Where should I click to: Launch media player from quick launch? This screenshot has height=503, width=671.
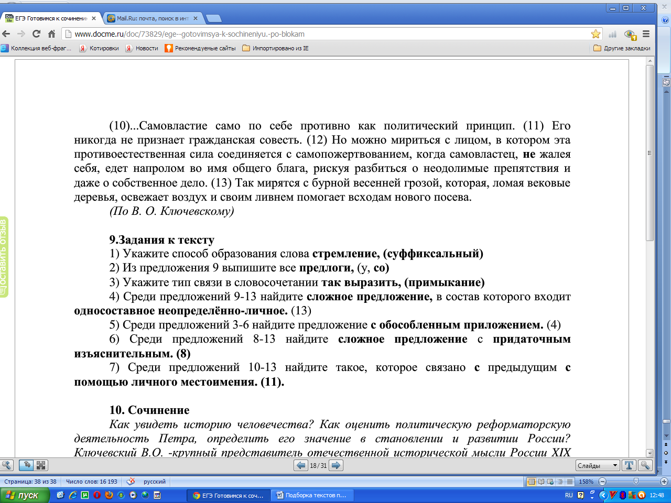[133, 495]
